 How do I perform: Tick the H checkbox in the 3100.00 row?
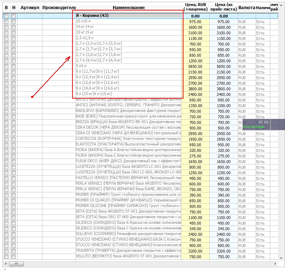[13, 33]
